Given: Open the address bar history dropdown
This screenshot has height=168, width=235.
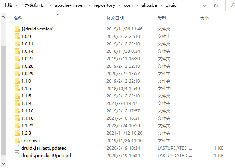Looking at the screenshot, I should [x=205, y=6].
